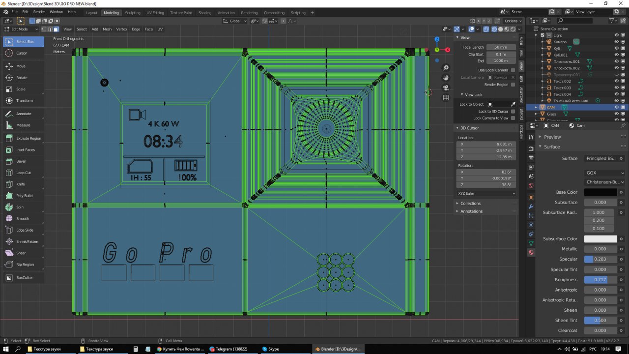Image resolution: width=629 pixels, height=354 pixels.
Task: Choose the Bevel tool
Action: (x=23, y=161)
